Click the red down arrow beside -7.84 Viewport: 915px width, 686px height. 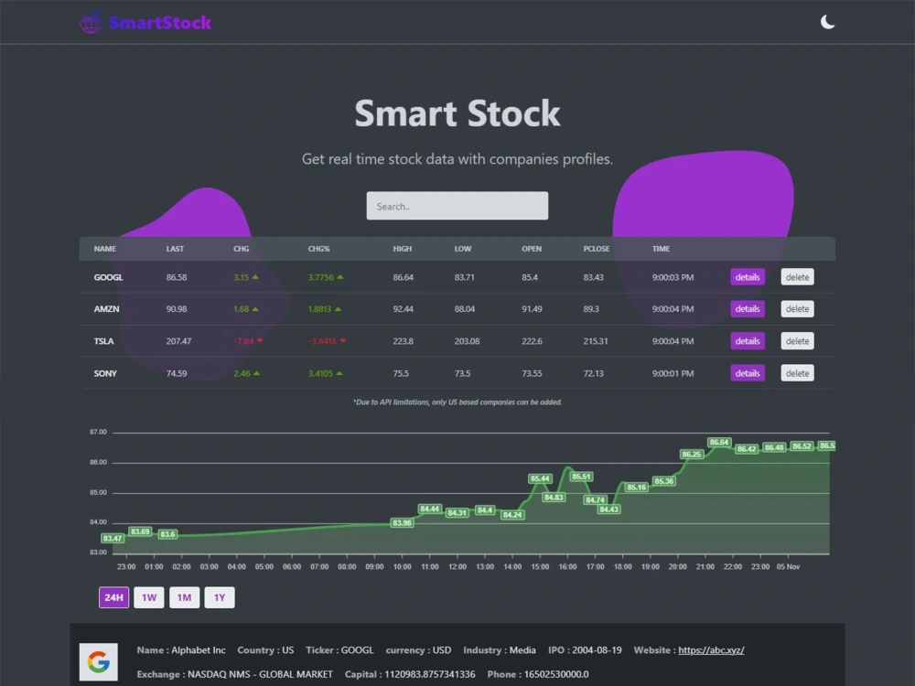260,340
